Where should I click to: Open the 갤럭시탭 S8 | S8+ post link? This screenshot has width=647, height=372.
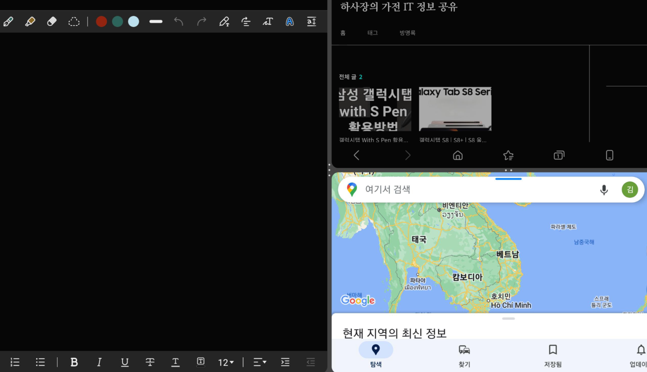[452, 140]
